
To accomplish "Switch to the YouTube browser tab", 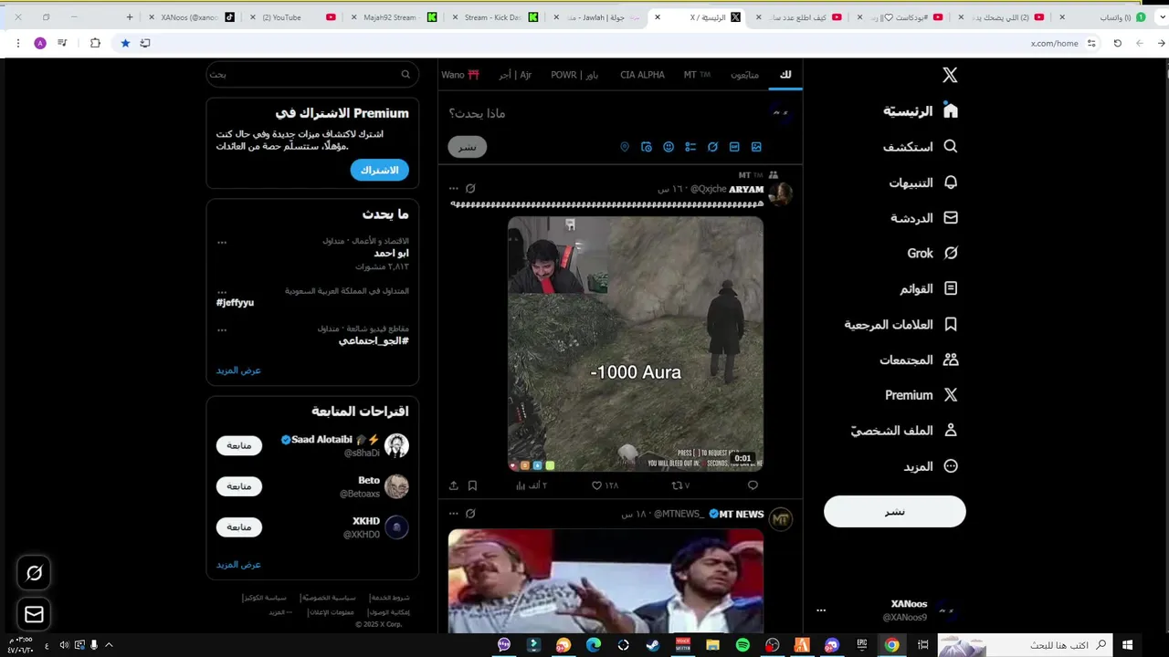I will tap(292, 17).
